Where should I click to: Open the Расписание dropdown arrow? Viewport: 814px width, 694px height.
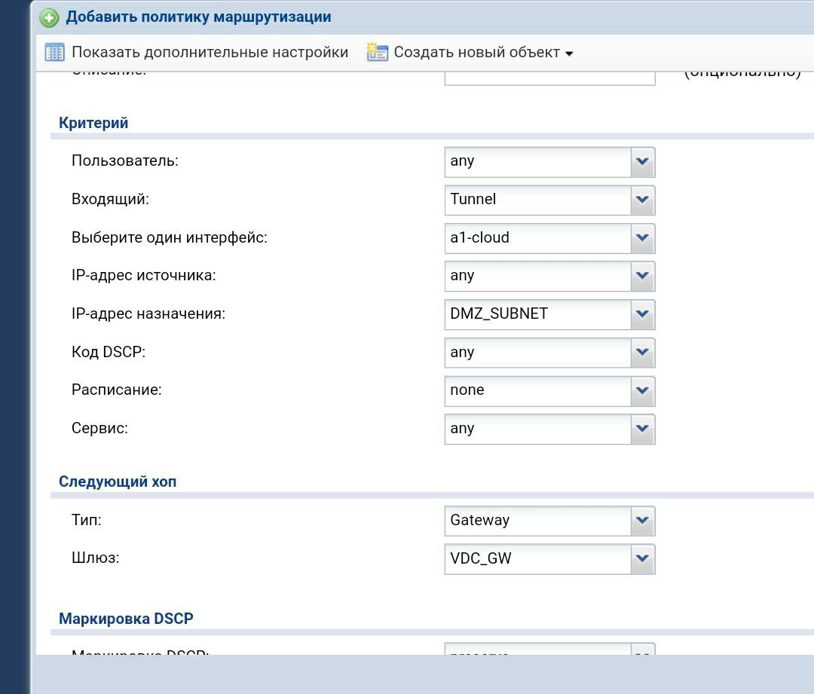pyautogui.click(x=643, y=390)
